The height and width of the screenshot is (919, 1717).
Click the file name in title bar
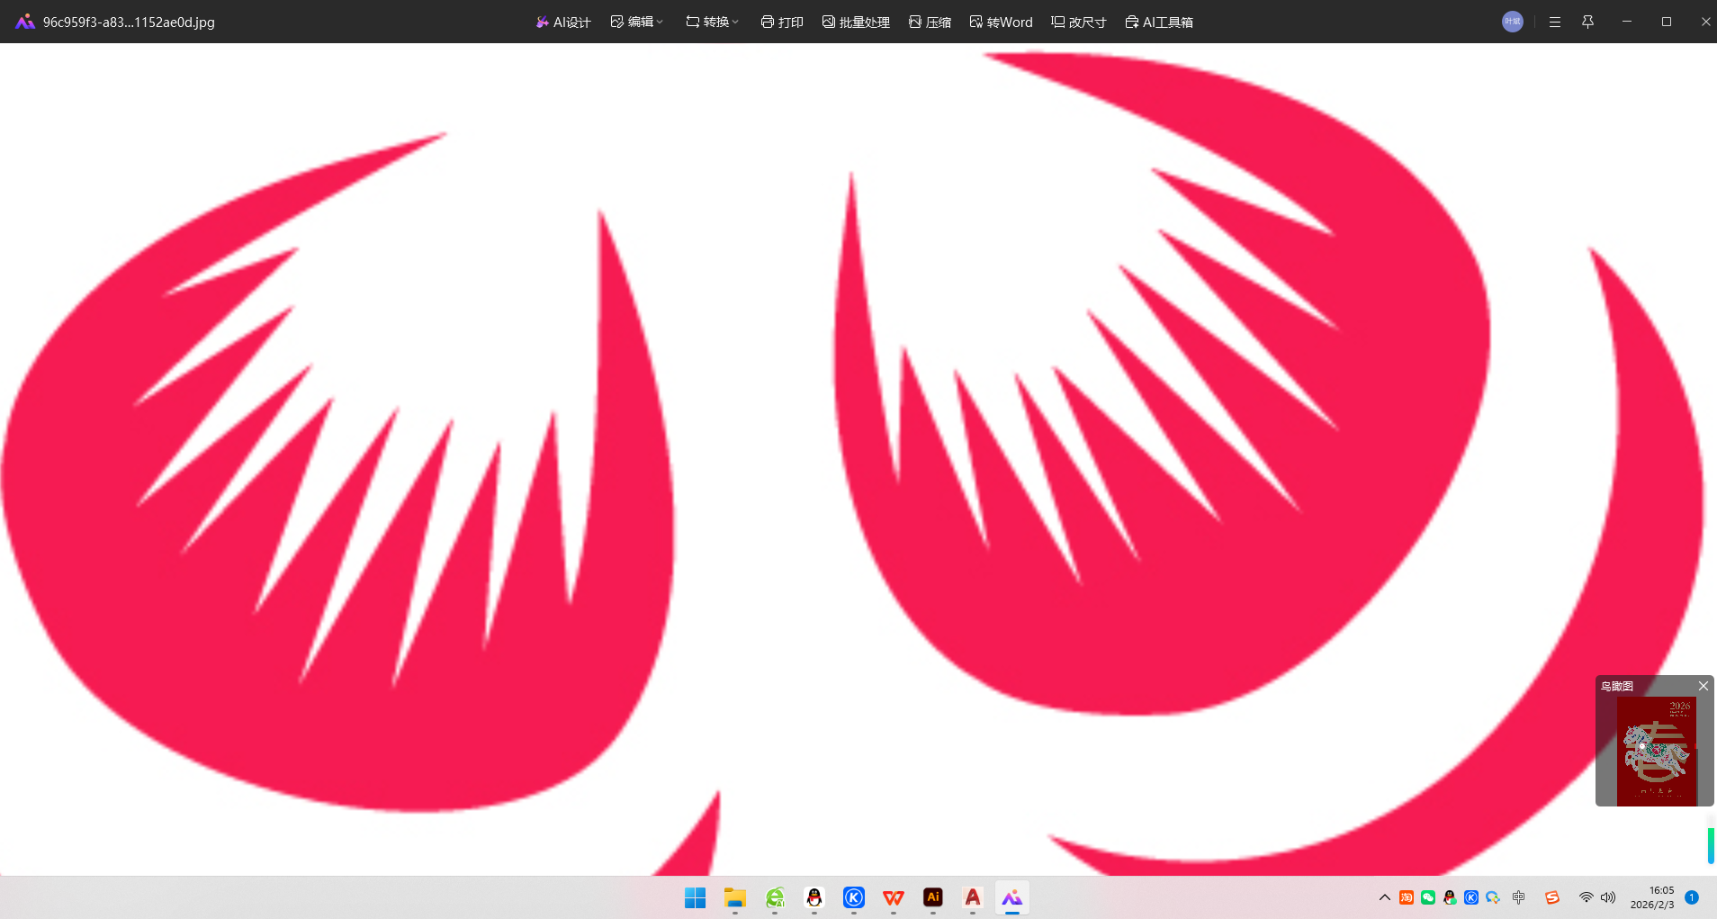pos(129,22)
